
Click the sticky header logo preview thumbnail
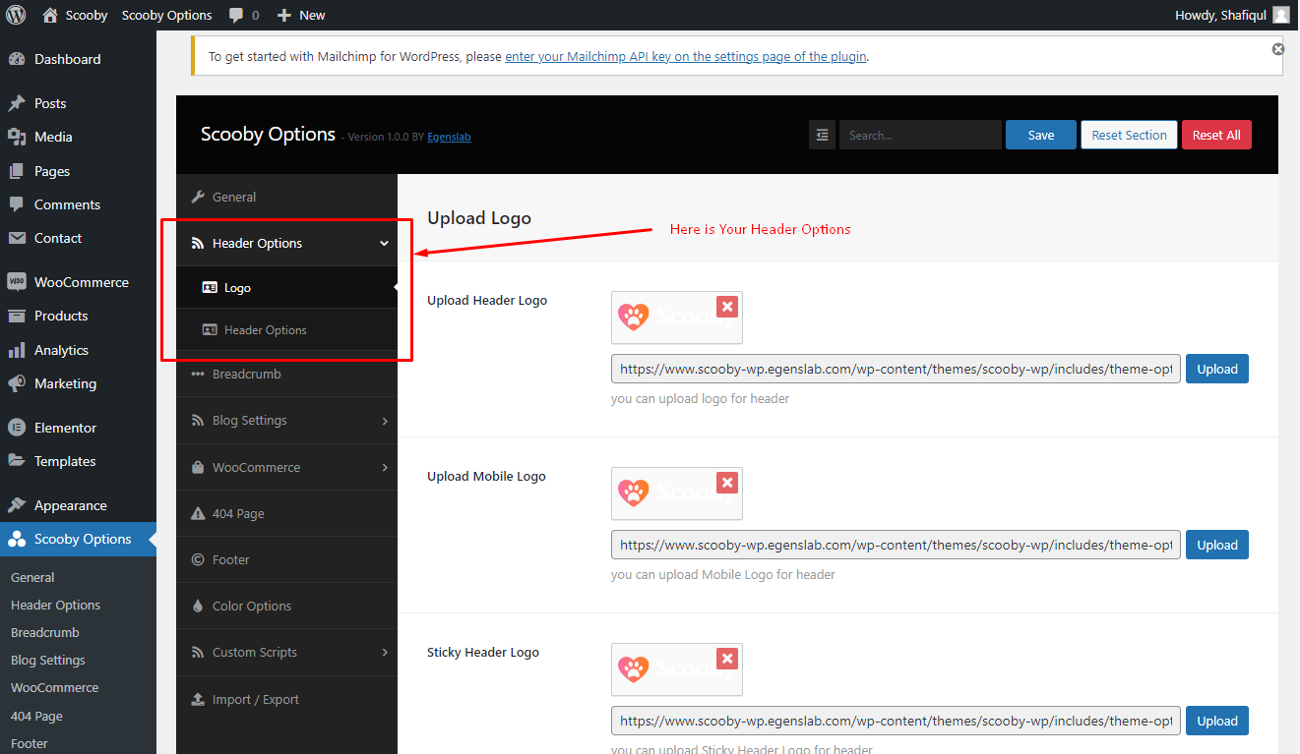[x=676, y=669]
